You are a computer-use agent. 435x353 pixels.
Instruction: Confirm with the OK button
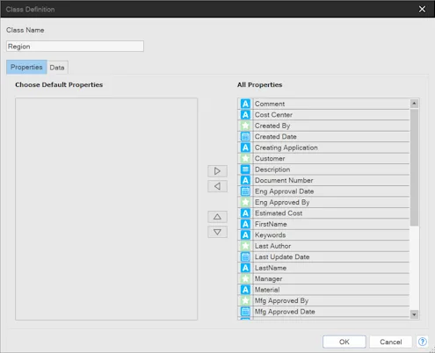pyautogui.click(x=344, y=342)
